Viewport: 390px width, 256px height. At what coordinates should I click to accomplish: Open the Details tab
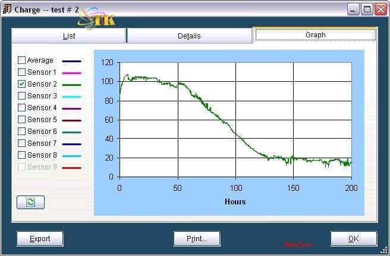(x=189, y=36)
